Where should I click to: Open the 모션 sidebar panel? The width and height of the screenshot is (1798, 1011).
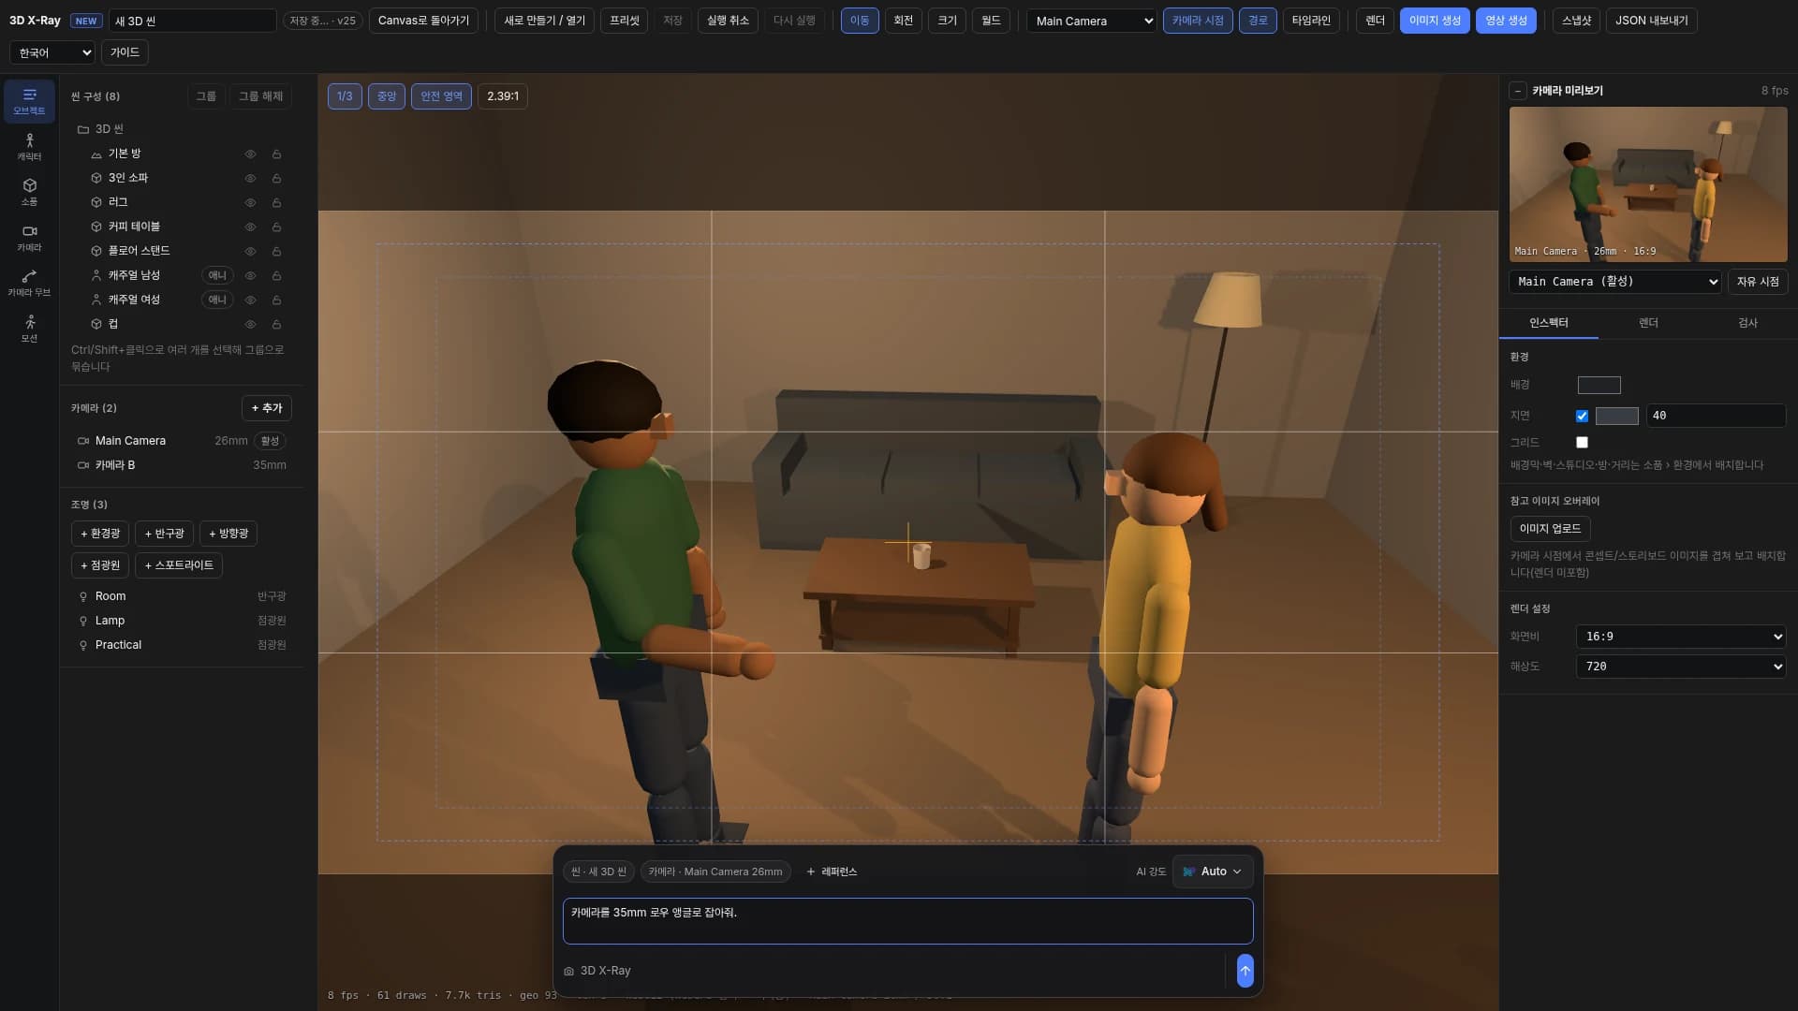pyautogui.click(x=29, y=329)
